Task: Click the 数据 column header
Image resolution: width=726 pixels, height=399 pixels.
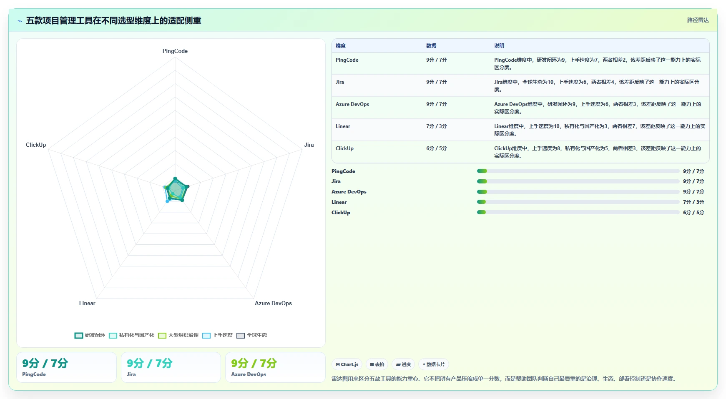Action: tap(431, 46)
